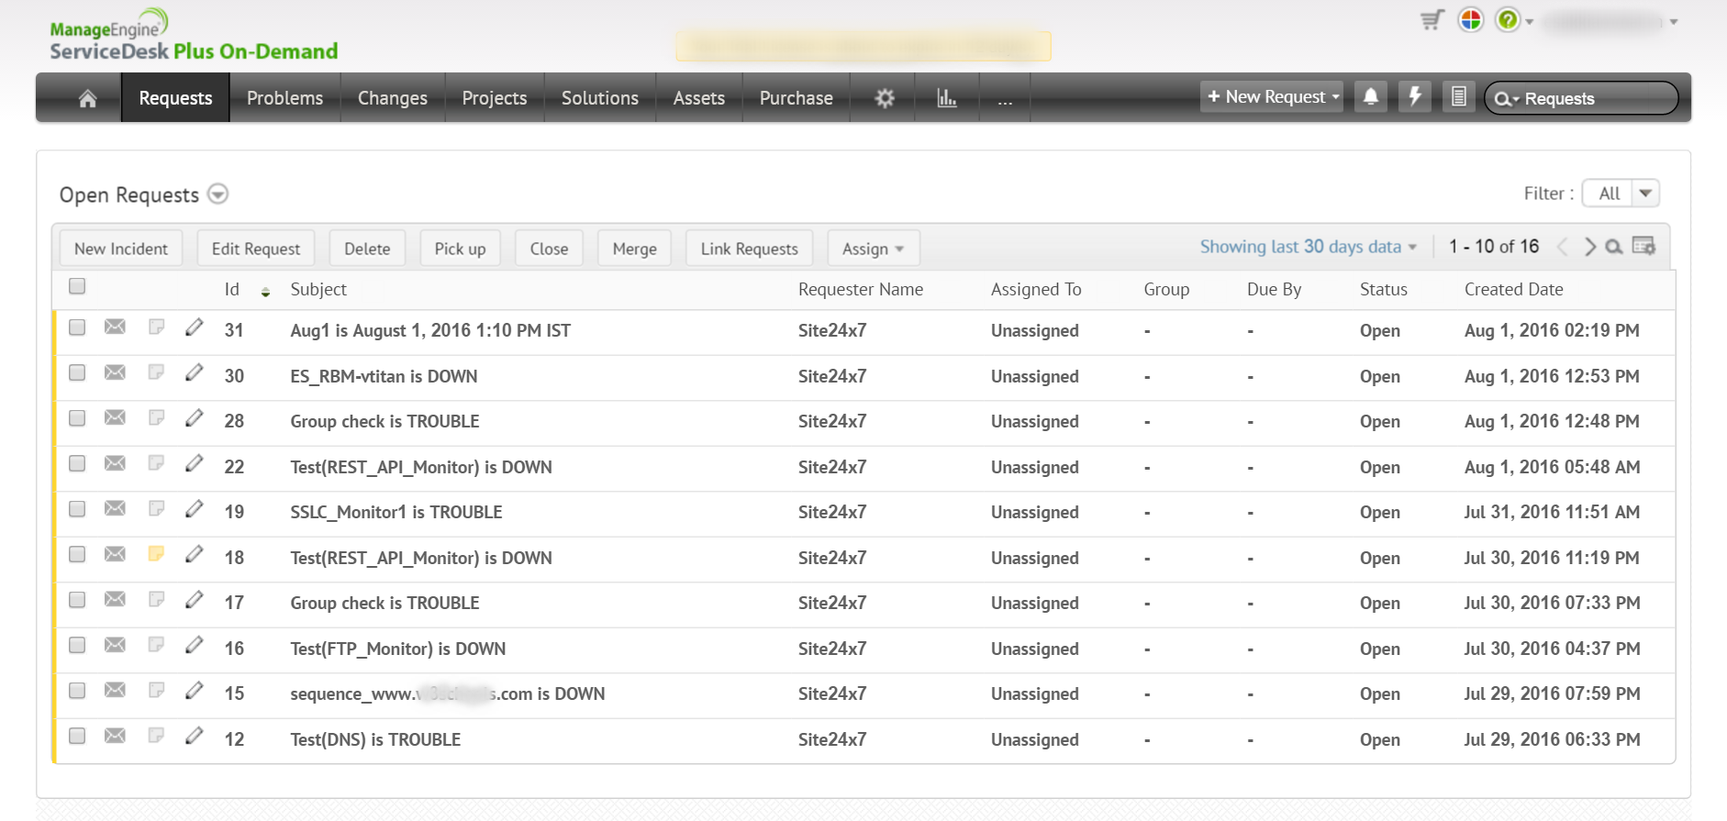Click the shopping cart icon
The height and width of the screenshot is (821, 1727).
click(1431, 20)
